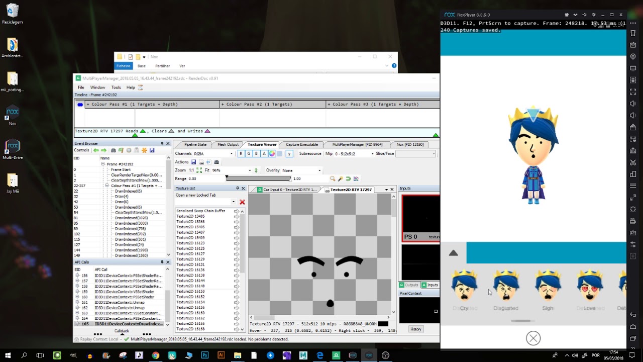Viewport: 643px width, 362px height.
Task: Click the arrow beside Texture2D 13485
Action: point(237,216)
